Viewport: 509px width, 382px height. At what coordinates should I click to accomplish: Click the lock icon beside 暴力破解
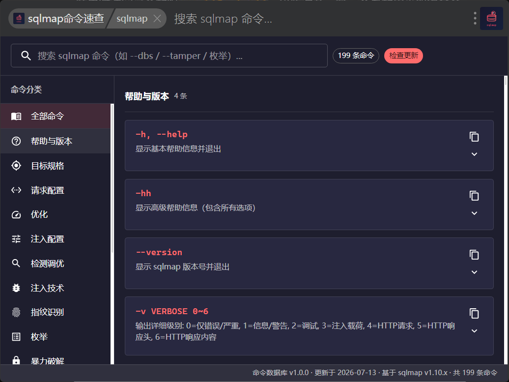click(16, 360)
